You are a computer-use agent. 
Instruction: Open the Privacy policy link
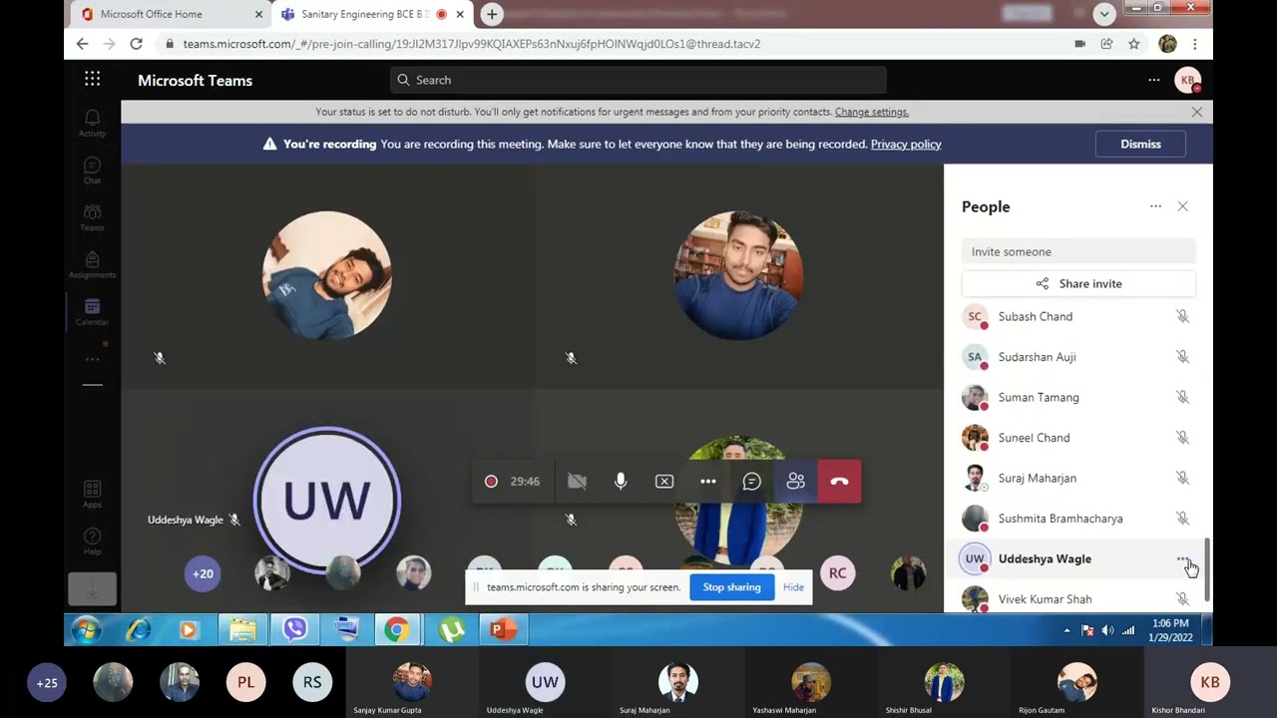(906, 144)
